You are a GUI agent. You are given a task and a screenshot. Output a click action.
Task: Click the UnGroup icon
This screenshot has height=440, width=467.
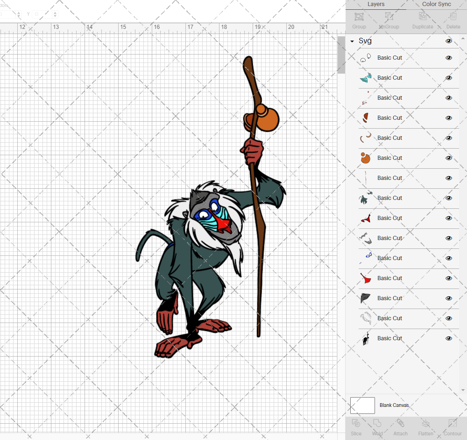[389, 17]
